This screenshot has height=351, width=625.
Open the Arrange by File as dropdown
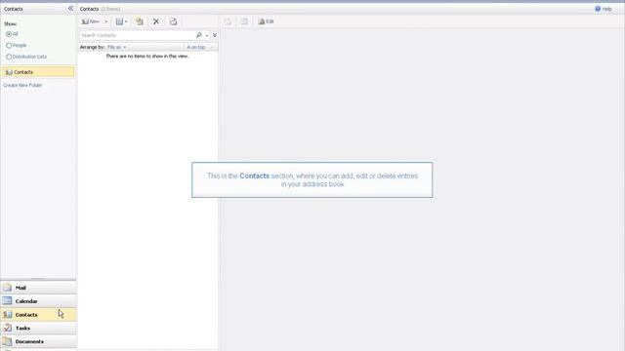tap(117, 47)
